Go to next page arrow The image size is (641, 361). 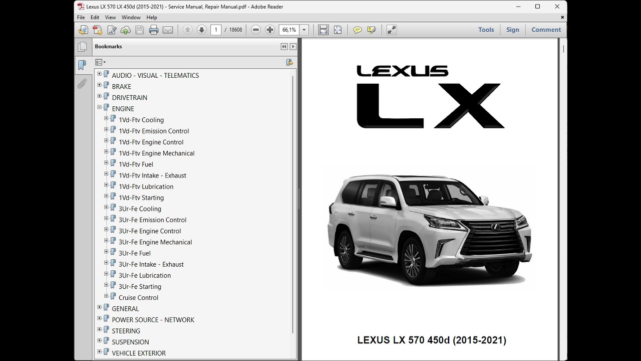[202, 30]
